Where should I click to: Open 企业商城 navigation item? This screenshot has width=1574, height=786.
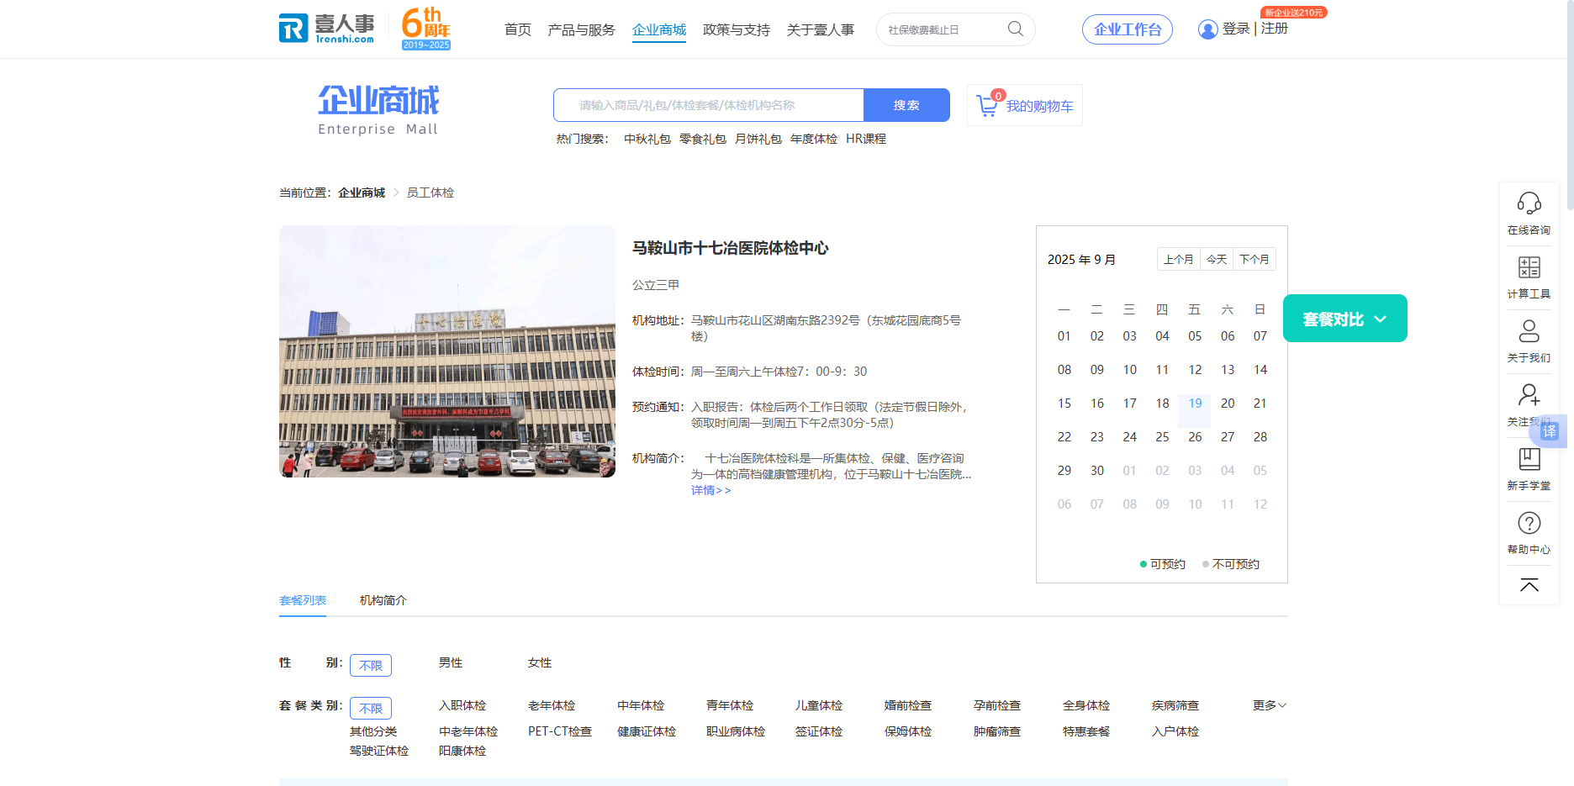[659, 29]
